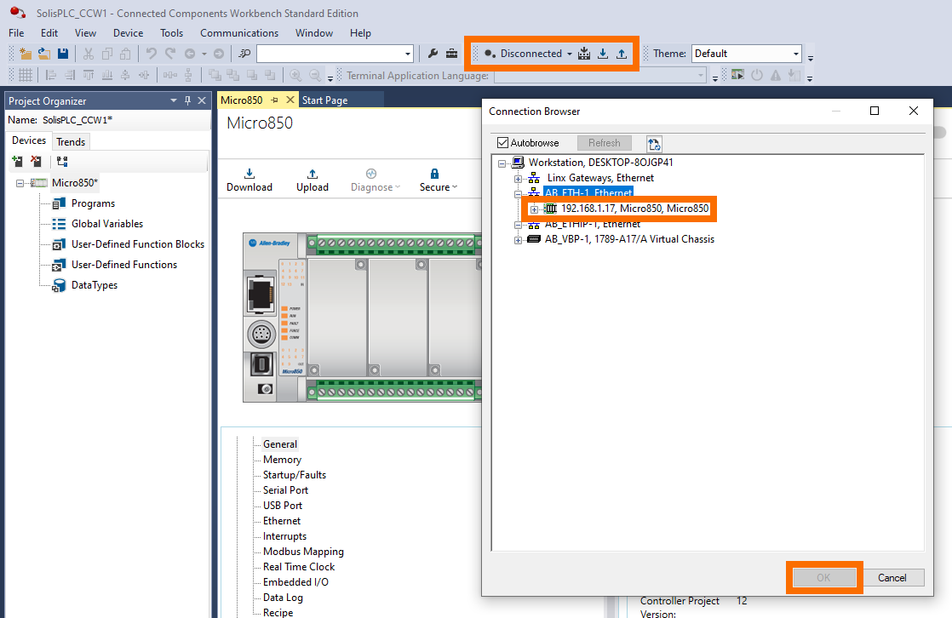Select the Modbus Mapping settings item
The image size is (952, 618).
pos(303,552)
